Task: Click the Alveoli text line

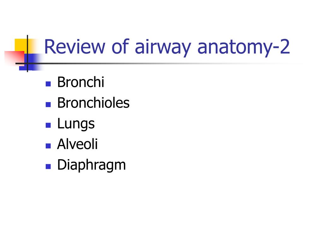Action: point(77,144)
